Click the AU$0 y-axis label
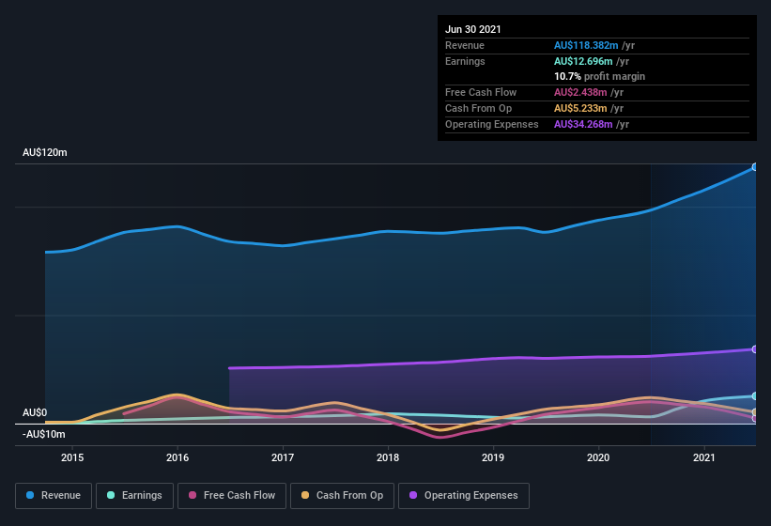 tap(35, 412)
